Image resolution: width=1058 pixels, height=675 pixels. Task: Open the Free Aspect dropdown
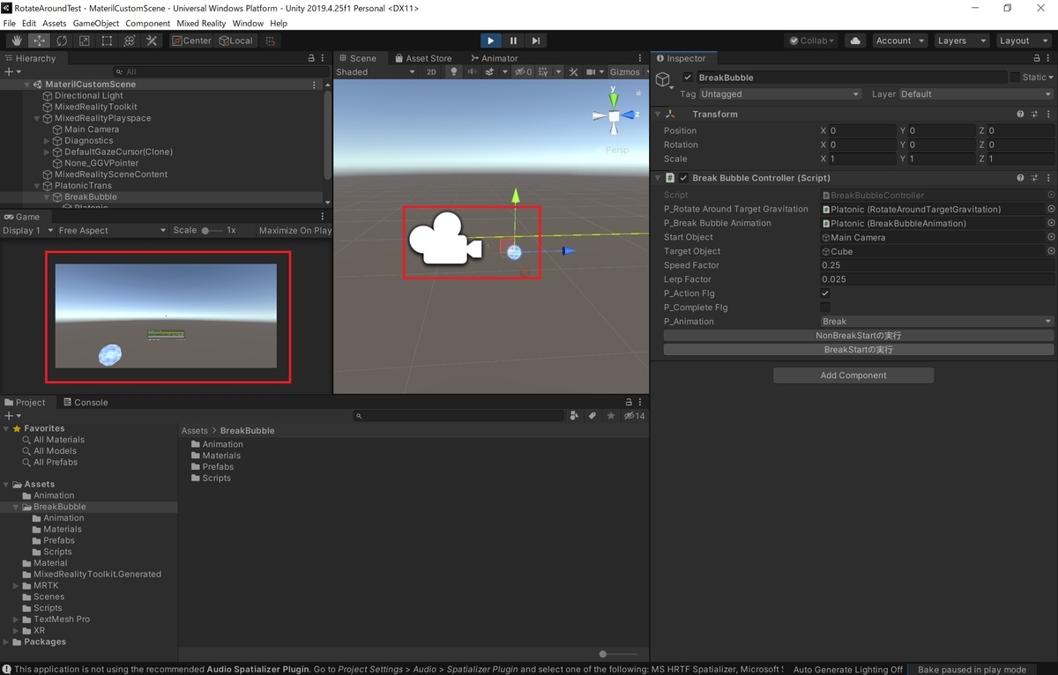(x=112, y=230)
